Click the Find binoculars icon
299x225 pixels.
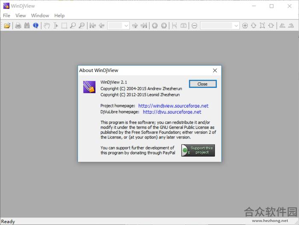click(27, 26)
